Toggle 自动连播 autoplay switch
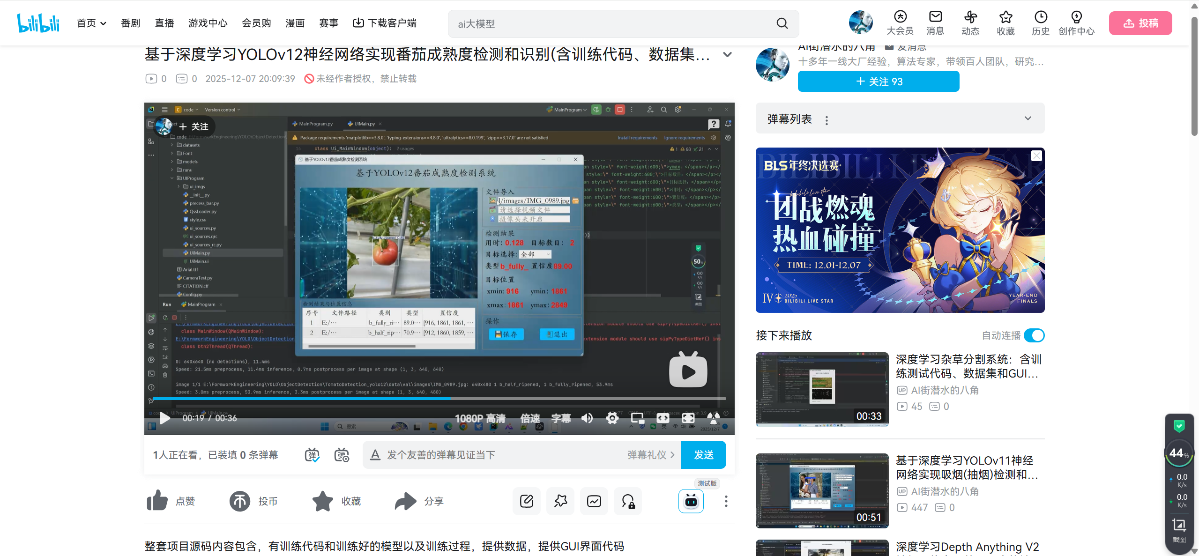Viewport: 1199px width, 556px height. coord(1034,335)
